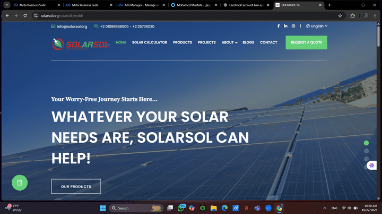Click the floating assistant widget at right edge
Screen dimensions: 382x214
coord(371,165)
